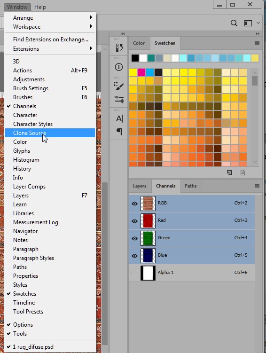Click the Delete swatch trash icon

tap(243, 173)
